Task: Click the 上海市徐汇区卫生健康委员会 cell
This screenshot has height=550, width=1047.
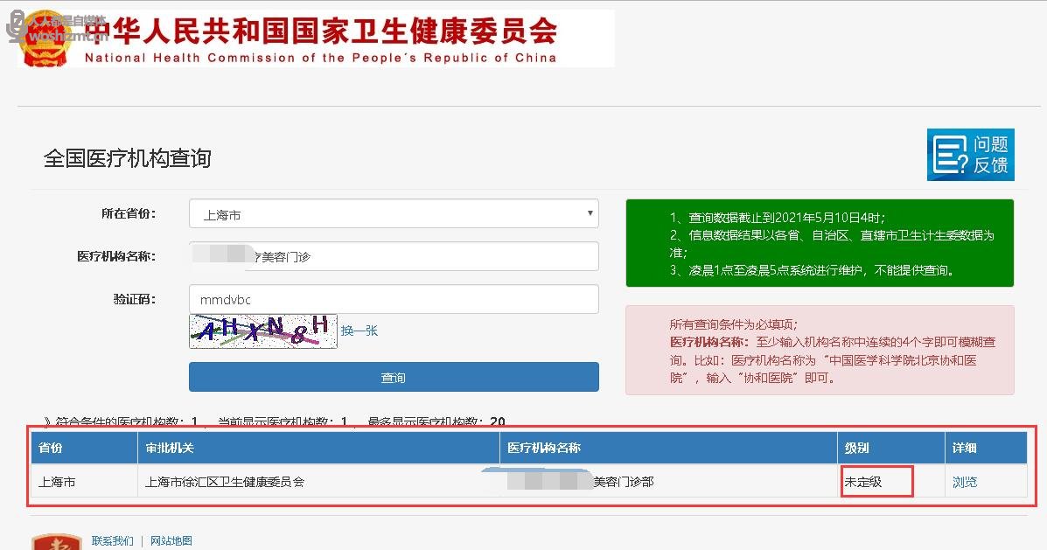Action: [x=225, y=482]
